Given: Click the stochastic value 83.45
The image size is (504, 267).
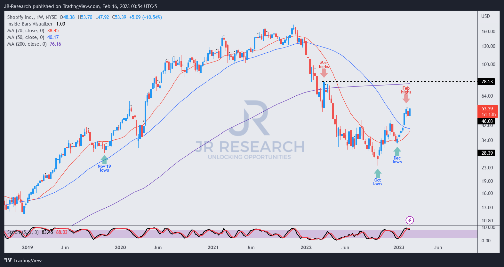Looking at the screenshot, I should (x=47, y=232).
